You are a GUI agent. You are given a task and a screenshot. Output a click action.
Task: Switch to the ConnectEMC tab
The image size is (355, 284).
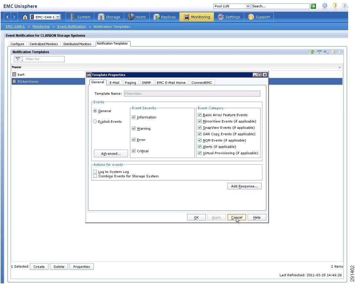click(x=202, y=83)
